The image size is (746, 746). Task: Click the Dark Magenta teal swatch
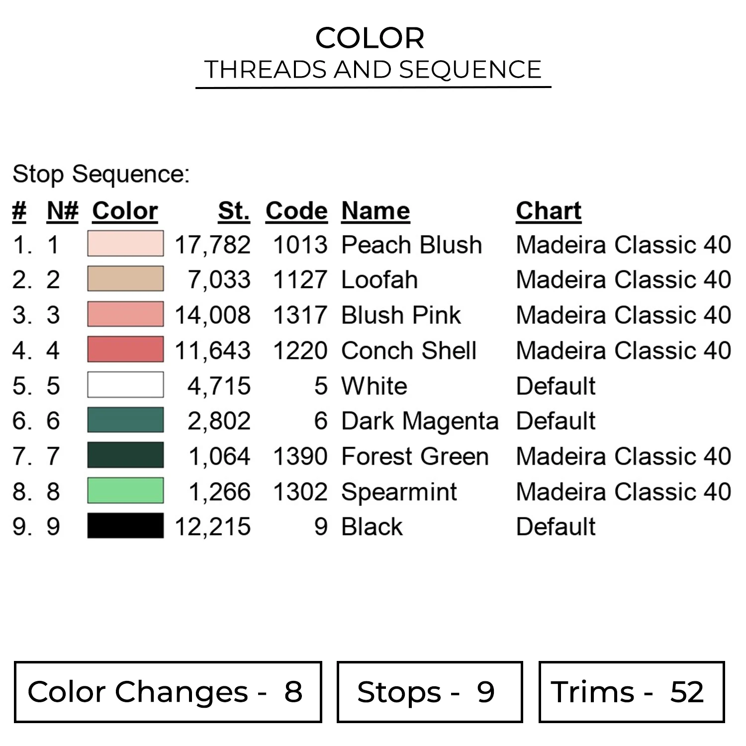point(125,420)
